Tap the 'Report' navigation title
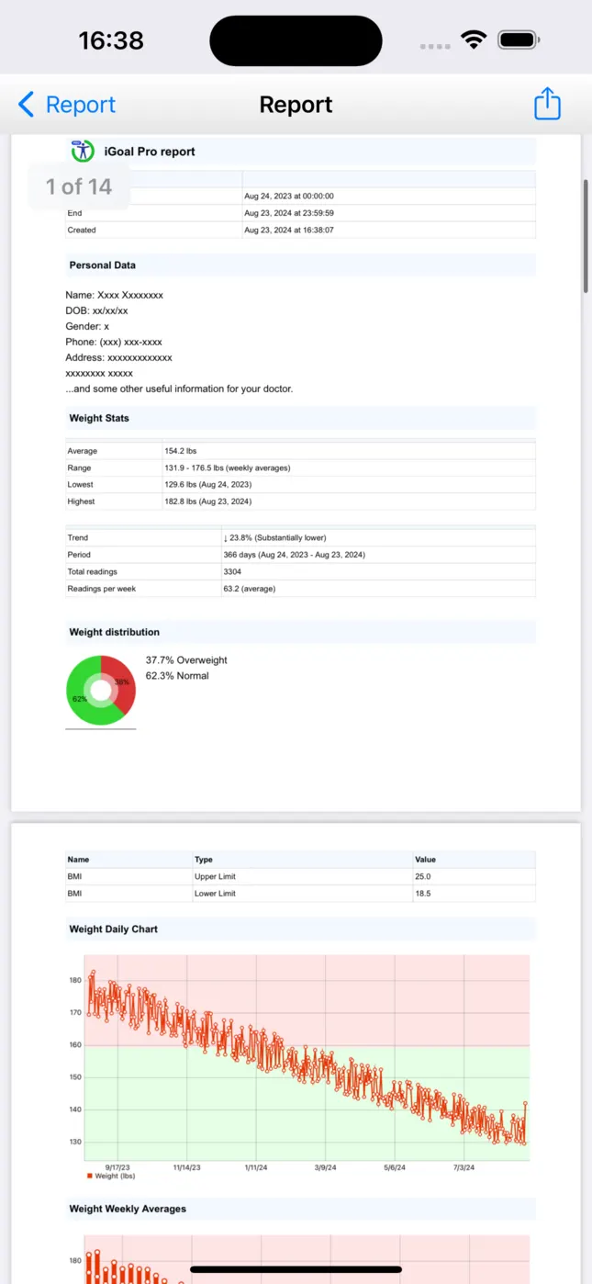Image resolution: width=592 pixels, height=1284 pixels. (x=296, y=105)
